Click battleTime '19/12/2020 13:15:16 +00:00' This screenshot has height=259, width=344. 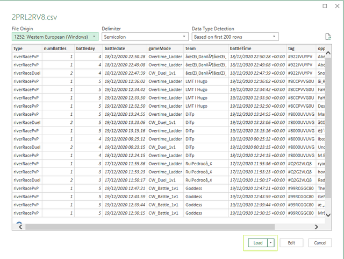pos(257,131)
